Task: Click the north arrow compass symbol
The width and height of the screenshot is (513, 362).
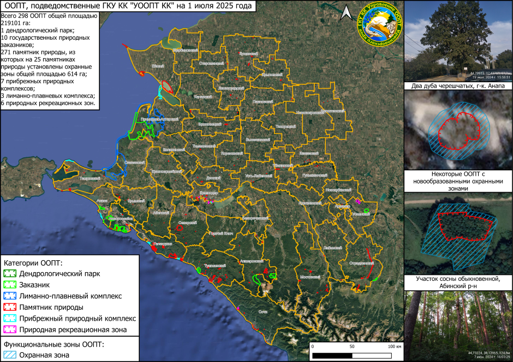Action: click(344, 14)
